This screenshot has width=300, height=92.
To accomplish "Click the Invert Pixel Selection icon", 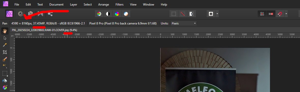I will [192, 14].
